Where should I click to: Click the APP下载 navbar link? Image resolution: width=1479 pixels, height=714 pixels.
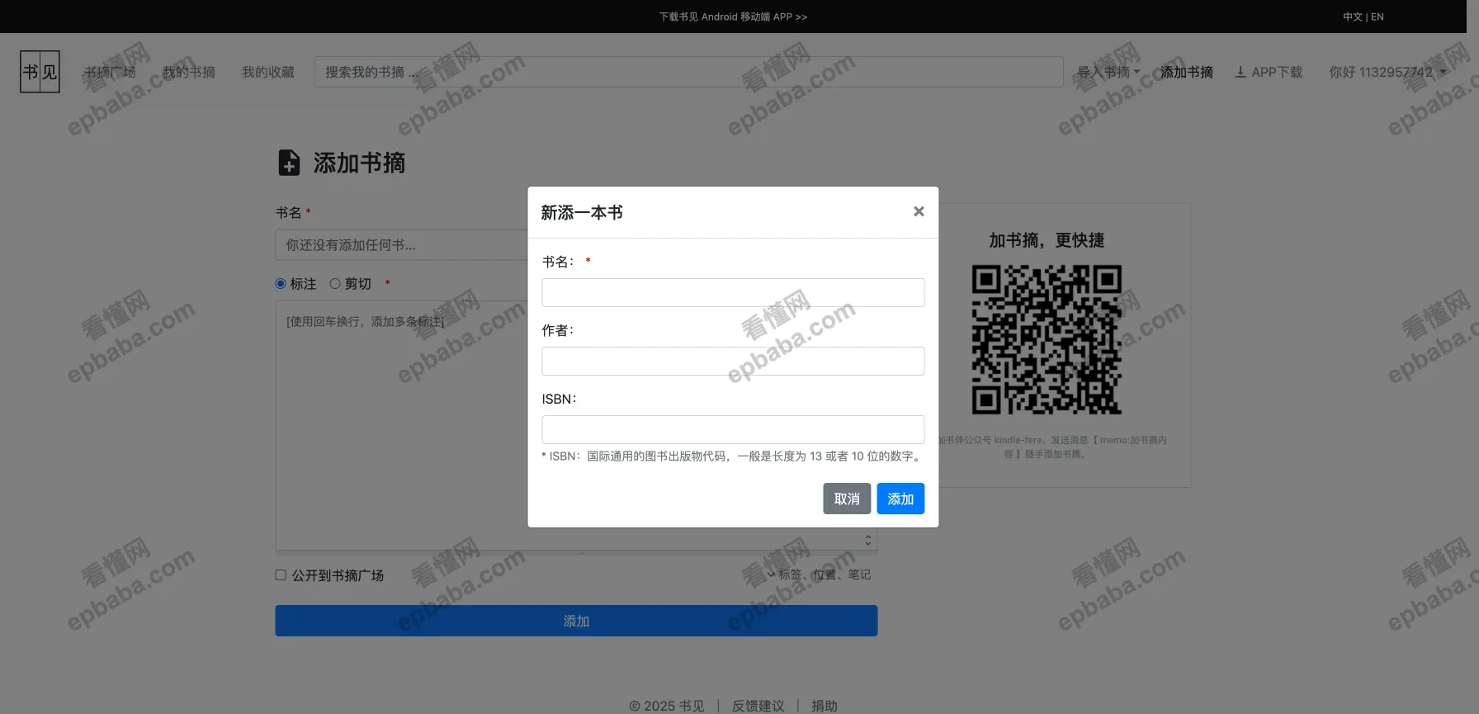click(1269, 72)
